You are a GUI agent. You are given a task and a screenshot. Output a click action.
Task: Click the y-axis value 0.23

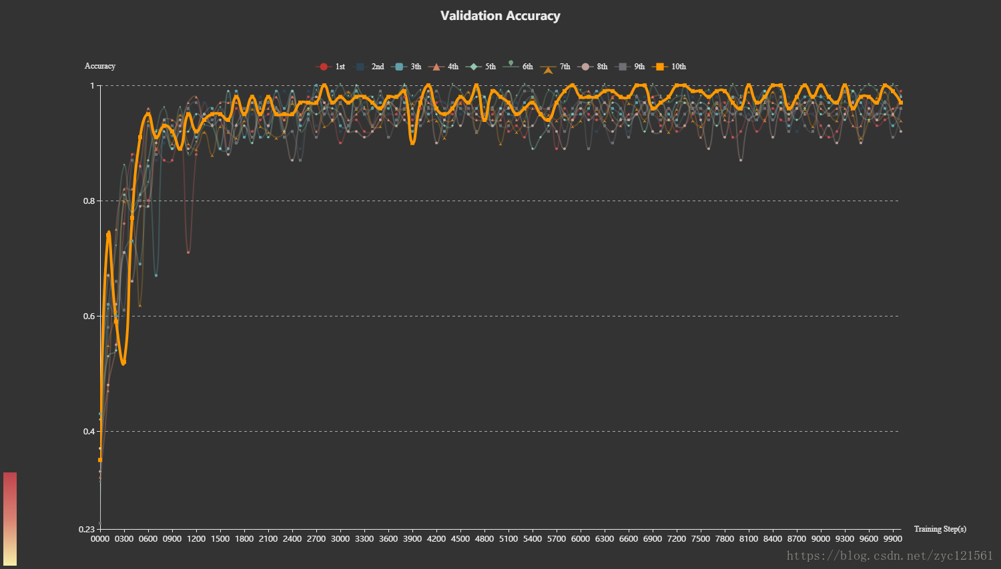click(87, 530)
